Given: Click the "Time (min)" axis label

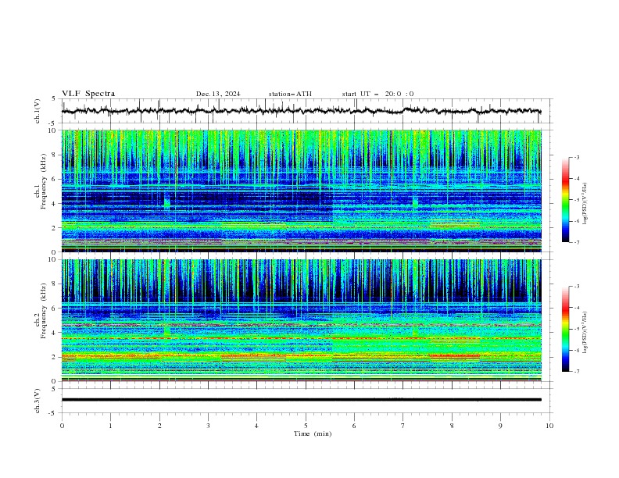Looking at the screenshot, I should (x=313, y=433).
